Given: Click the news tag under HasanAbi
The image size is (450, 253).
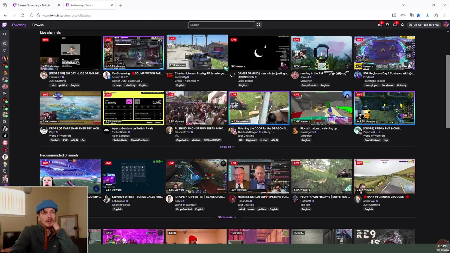Looking at the screenshot, I should (251, 209).
